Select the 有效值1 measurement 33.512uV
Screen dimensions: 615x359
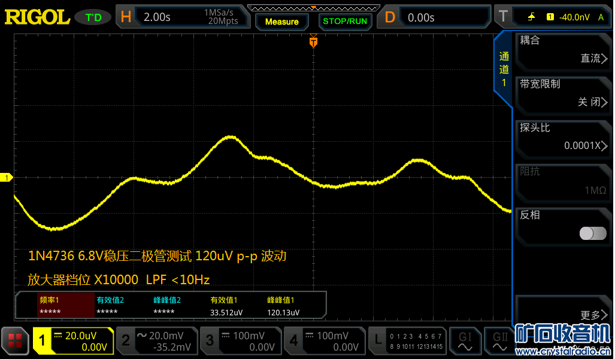226,306
